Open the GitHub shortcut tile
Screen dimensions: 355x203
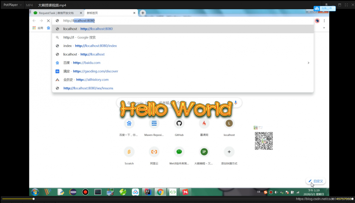pyautogui.click(x=179, y=128)
